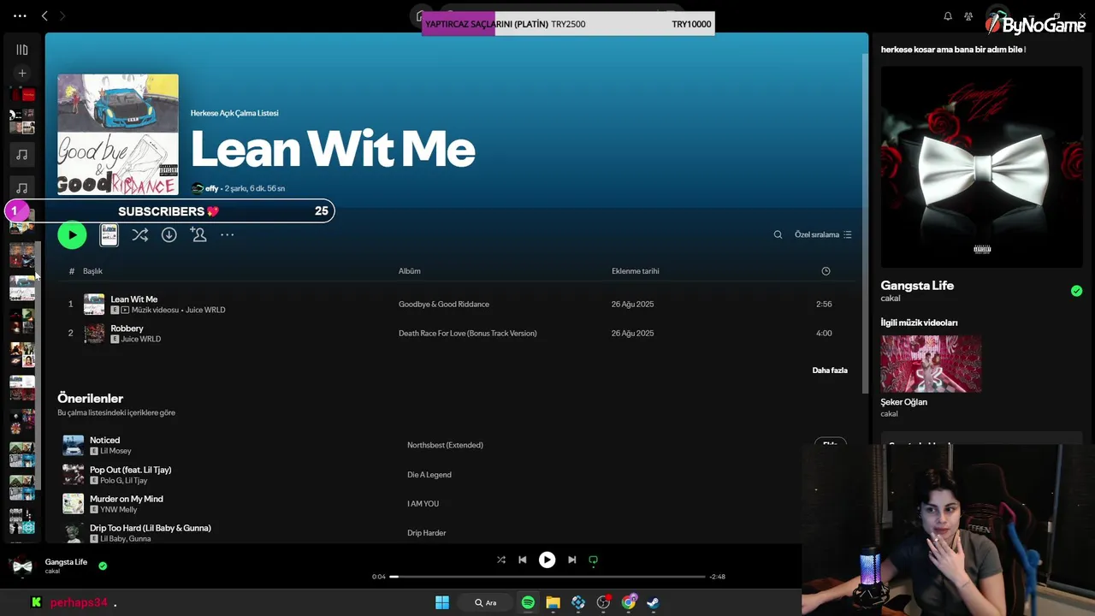
Task: Select the recommended song Noticed
Action: click(x=104, y=441)
